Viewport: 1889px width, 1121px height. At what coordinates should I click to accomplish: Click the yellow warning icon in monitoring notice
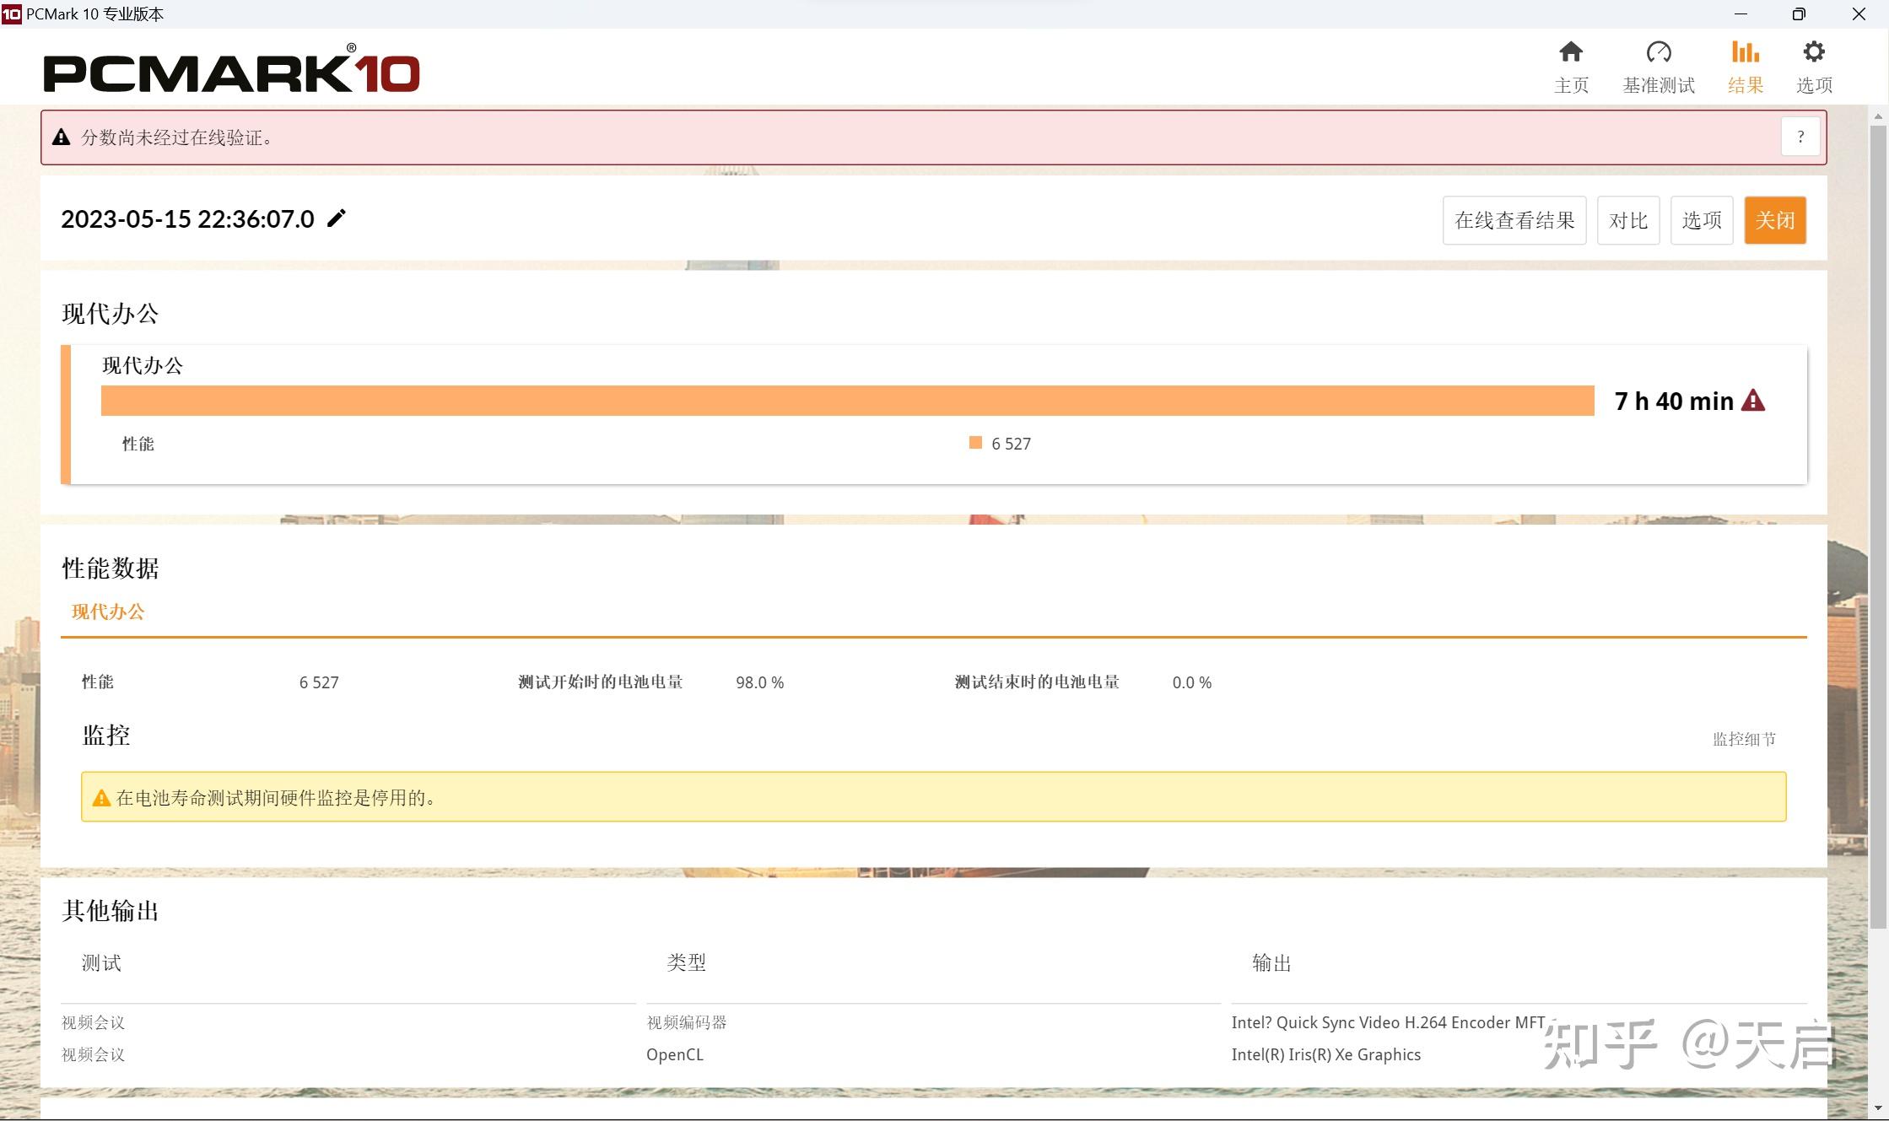(101, 798)
